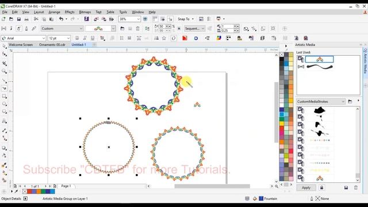Pick the black swatch in color palette

pos(282,59)
